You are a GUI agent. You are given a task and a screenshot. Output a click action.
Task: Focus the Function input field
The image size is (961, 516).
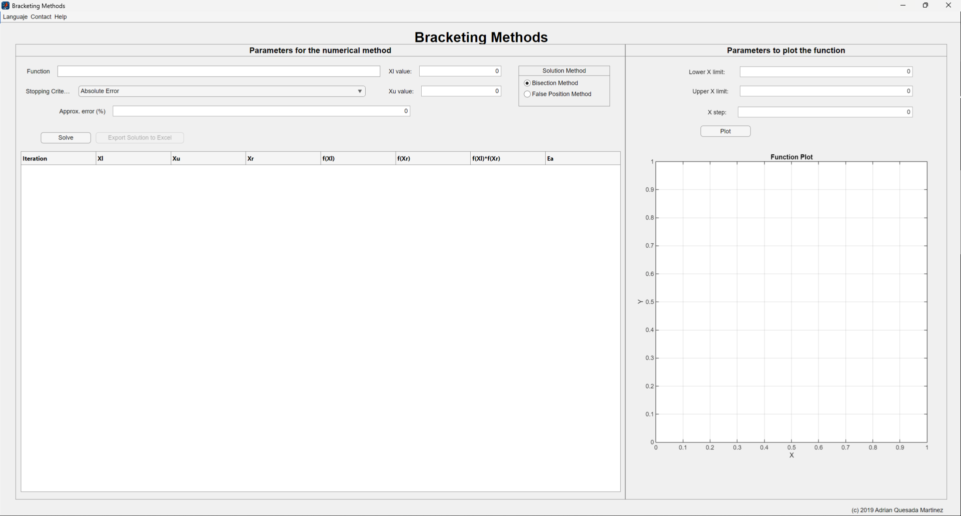[x=219, y=71]
